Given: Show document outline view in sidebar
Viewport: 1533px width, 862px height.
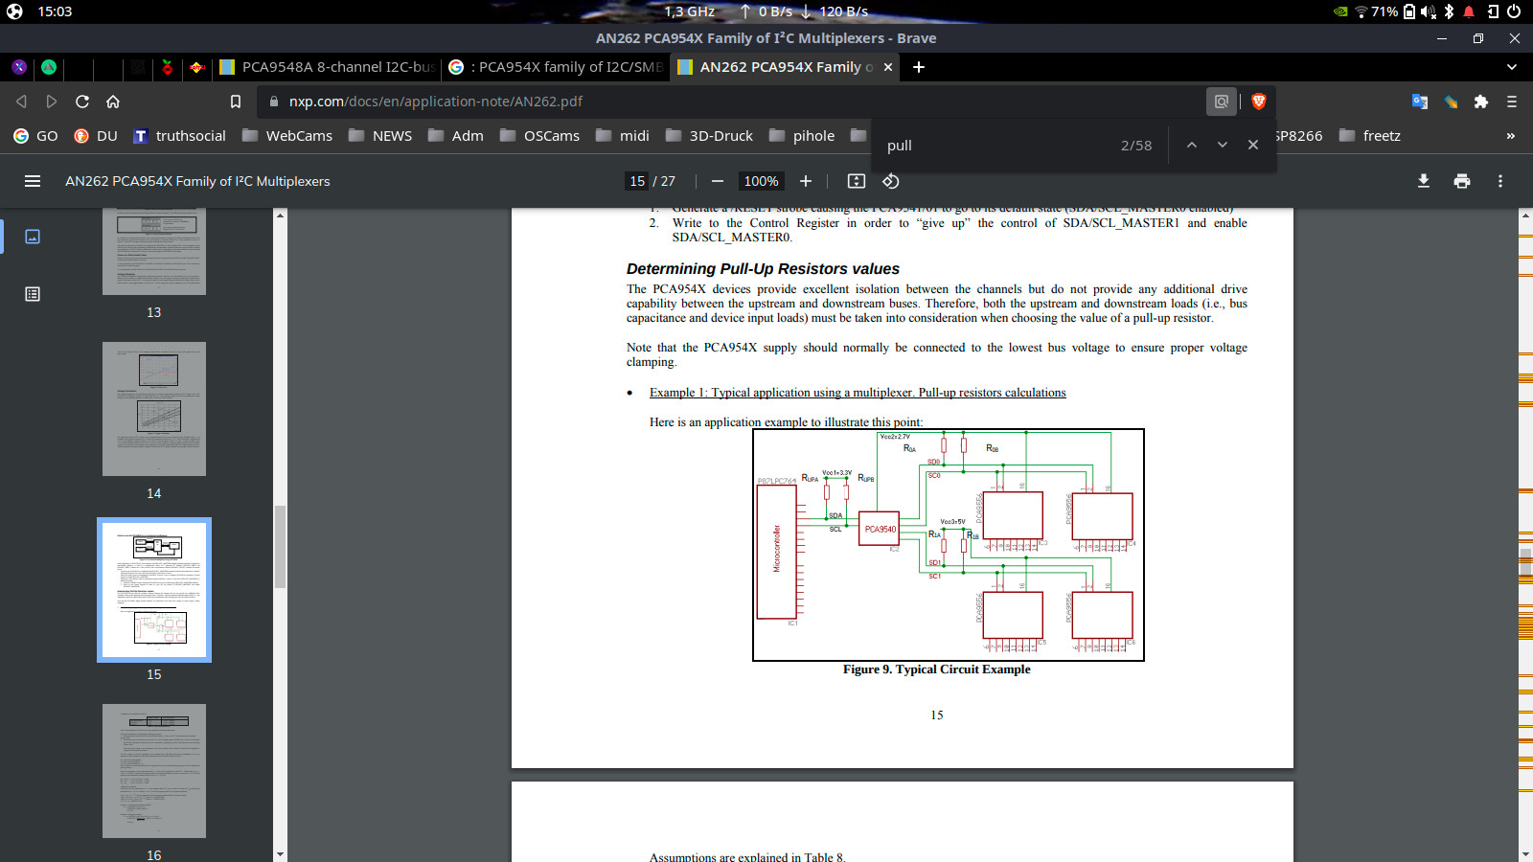Looking at the screenshot, I should coord(33,294).
